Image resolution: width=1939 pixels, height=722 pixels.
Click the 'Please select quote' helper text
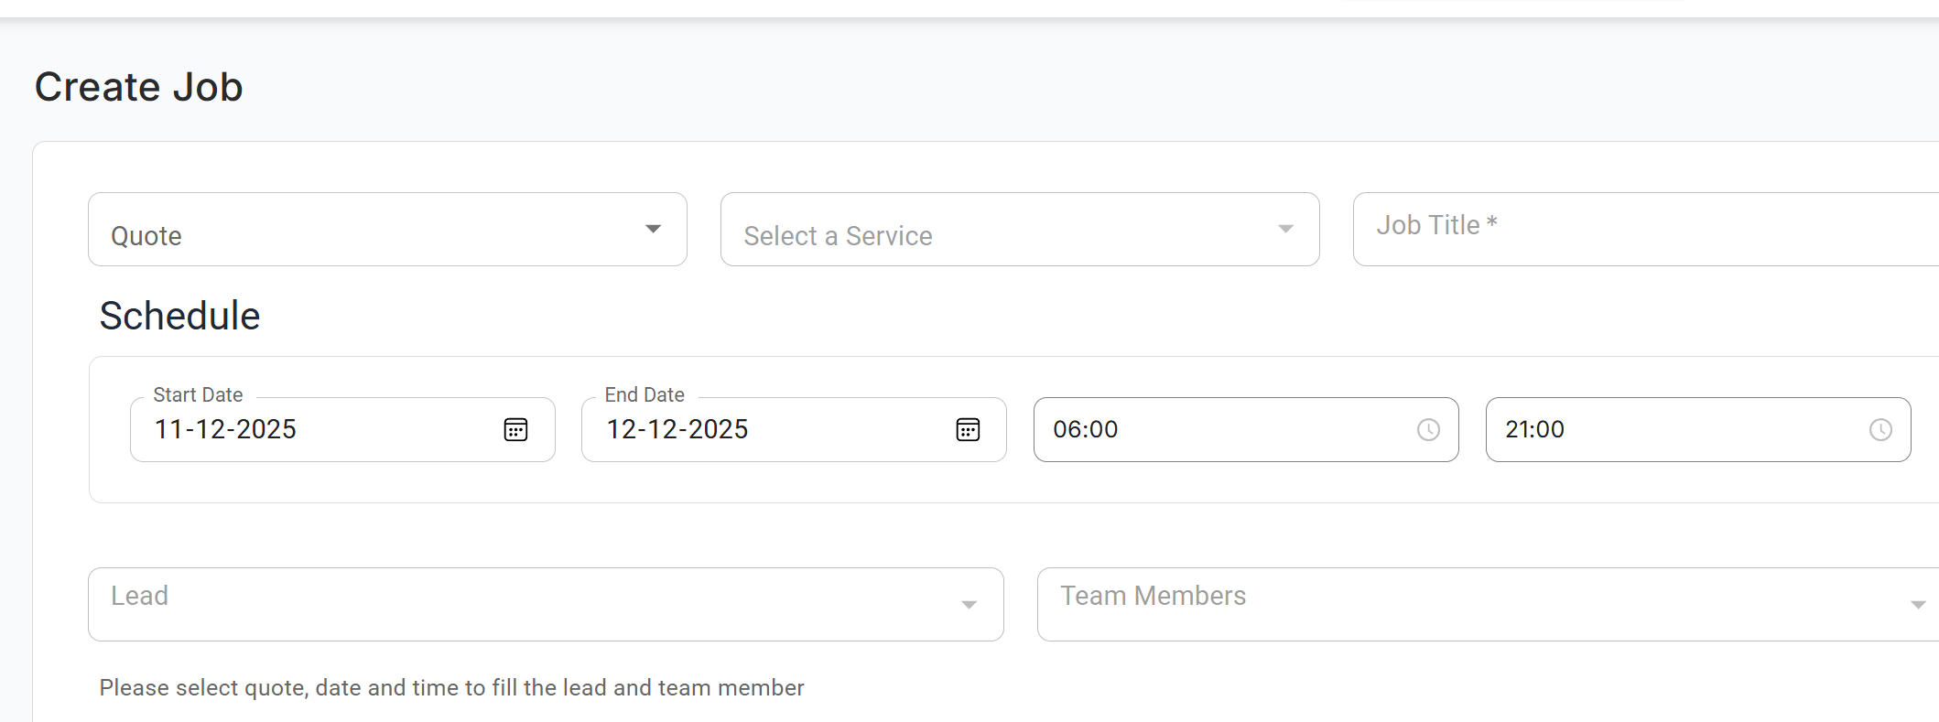[451, 687]
